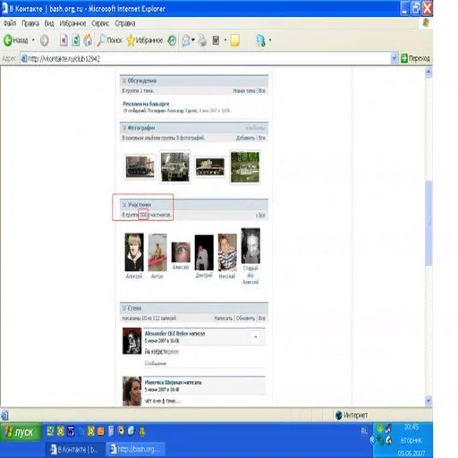
Task: Open the Реклама на баш.орге topic
Action: point(146,104)
